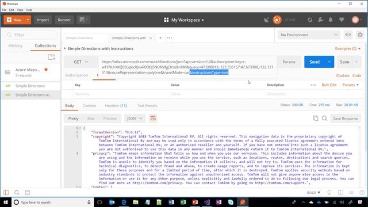Open manage environments gear icon
Screen dimensions: 368x207
(360, 35)
